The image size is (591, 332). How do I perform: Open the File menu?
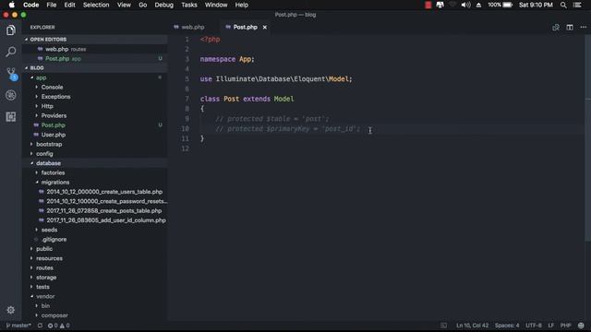pos(52,5)
